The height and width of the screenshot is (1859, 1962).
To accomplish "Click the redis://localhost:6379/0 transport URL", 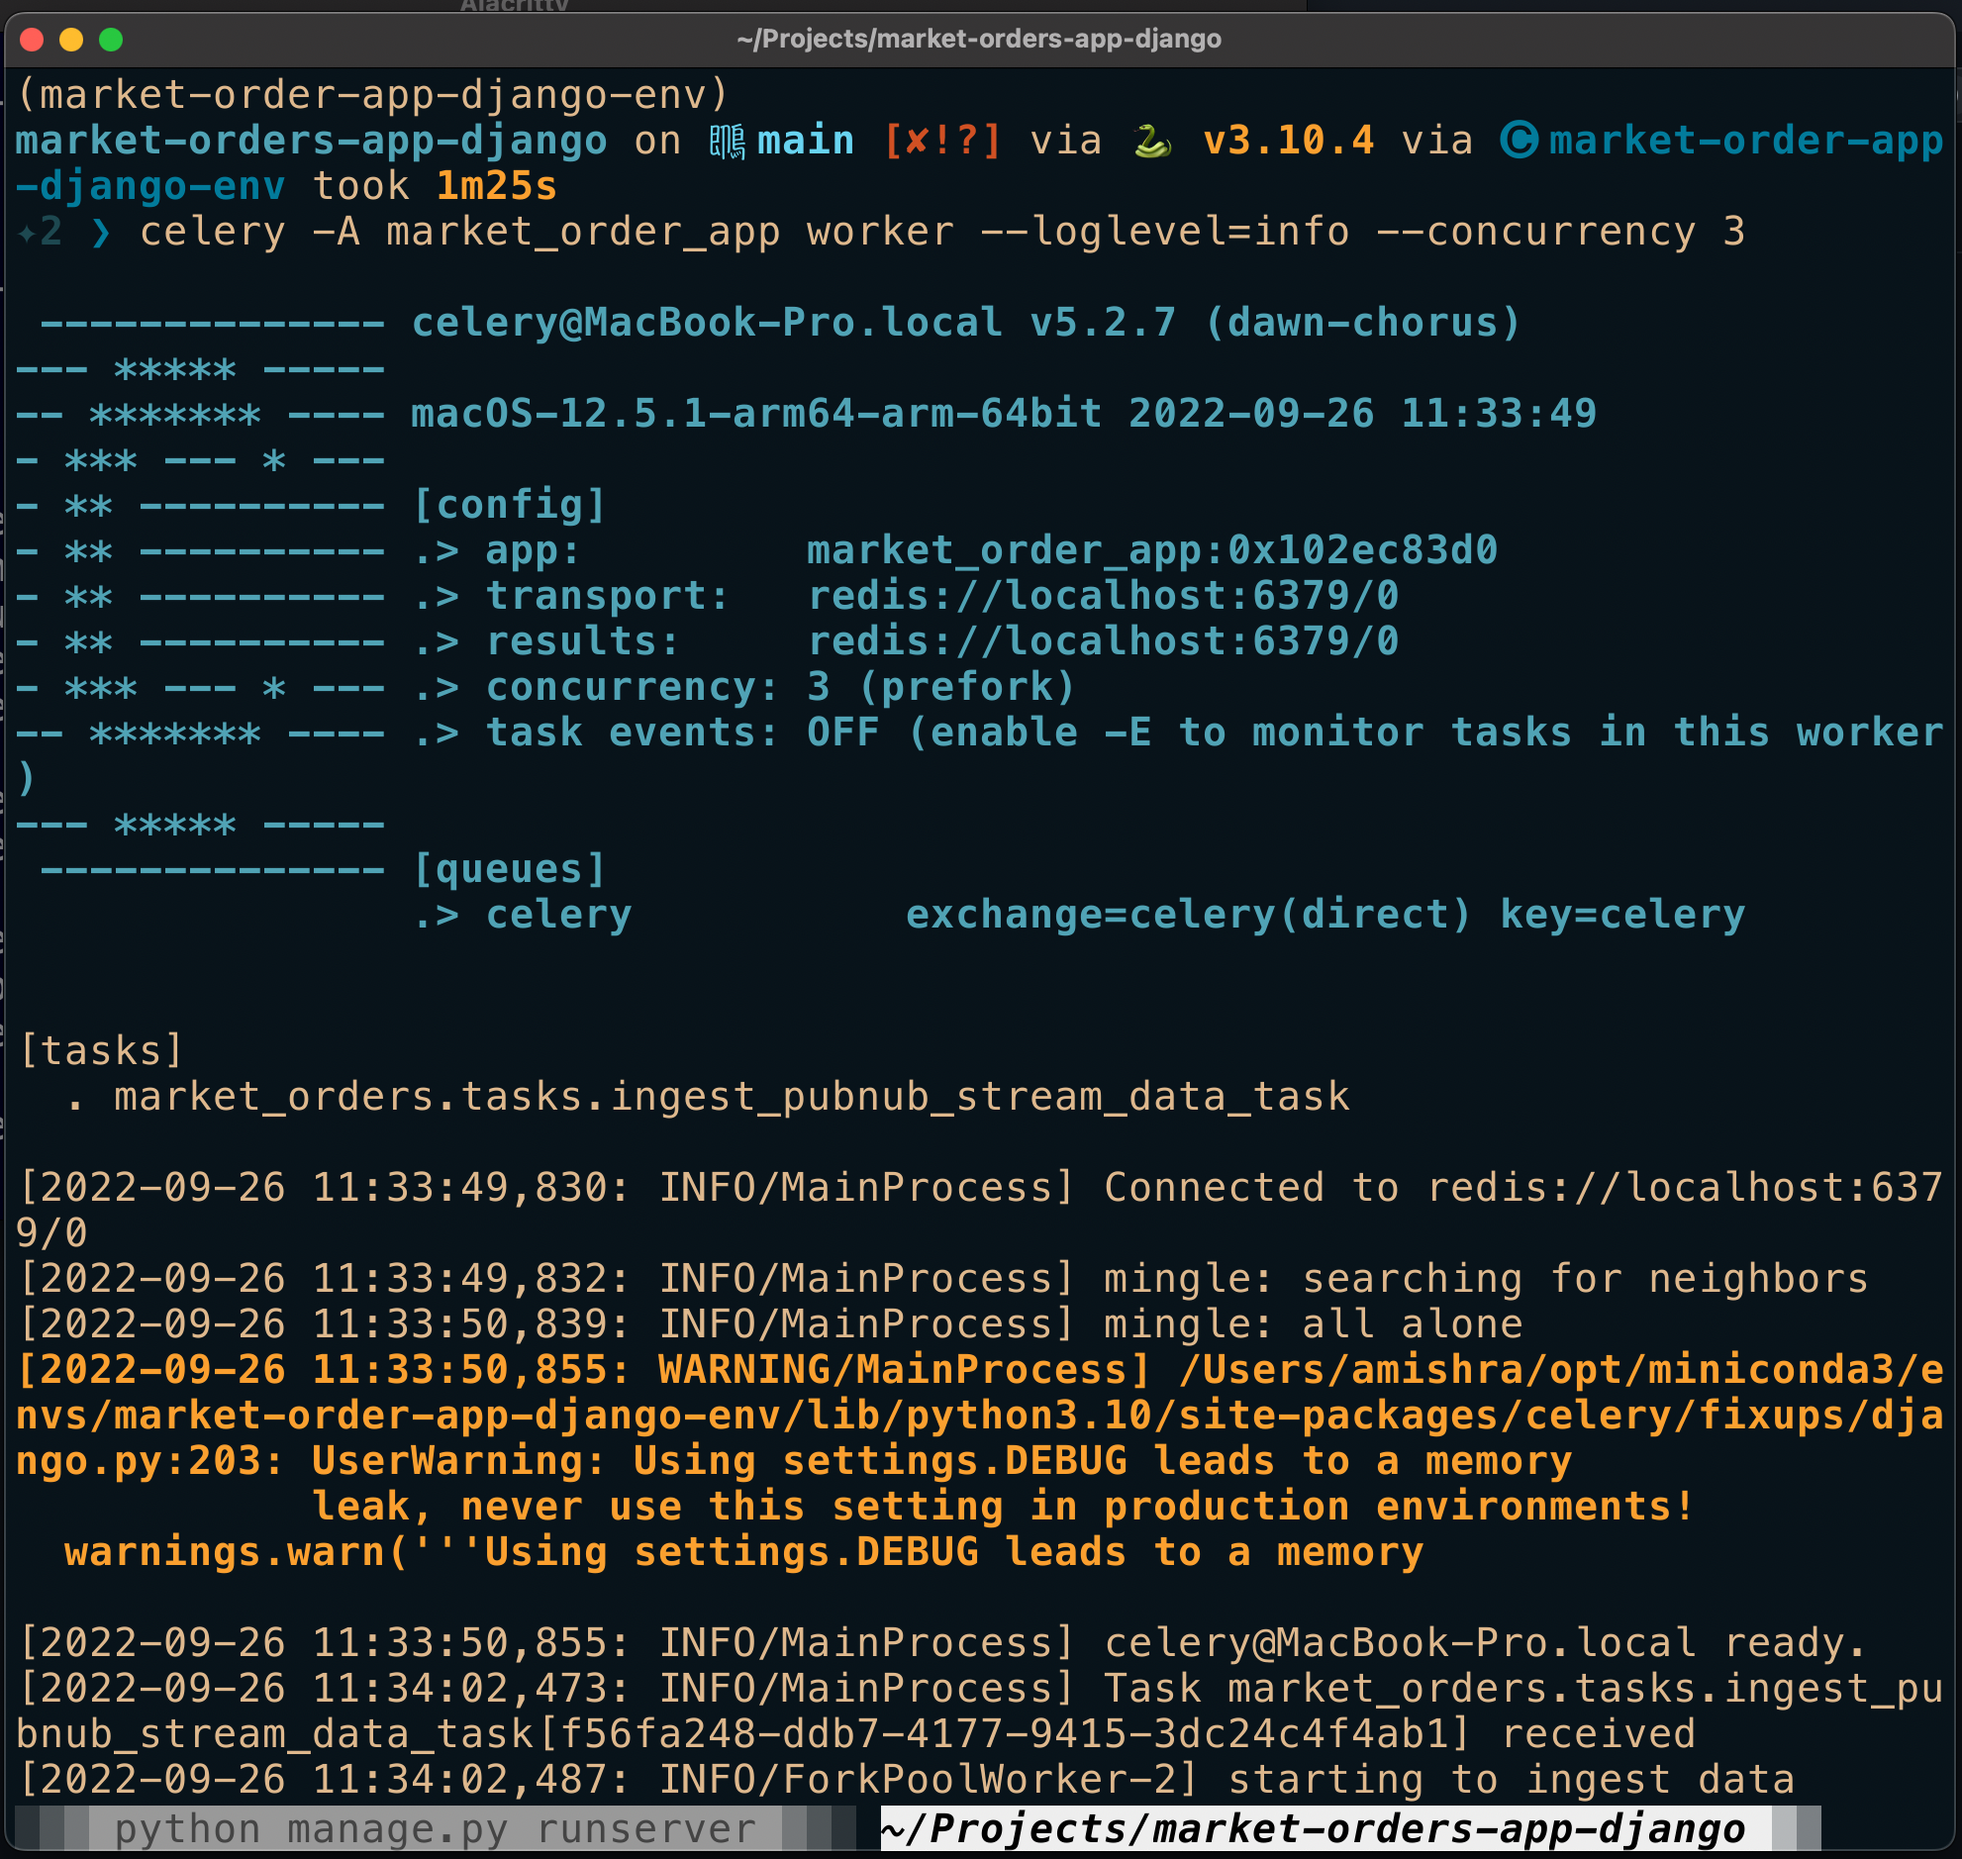I will pyautogui.click(x=1103, y=595).
